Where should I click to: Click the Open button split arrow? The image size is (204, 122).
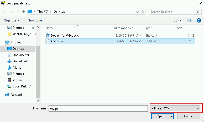172,116
